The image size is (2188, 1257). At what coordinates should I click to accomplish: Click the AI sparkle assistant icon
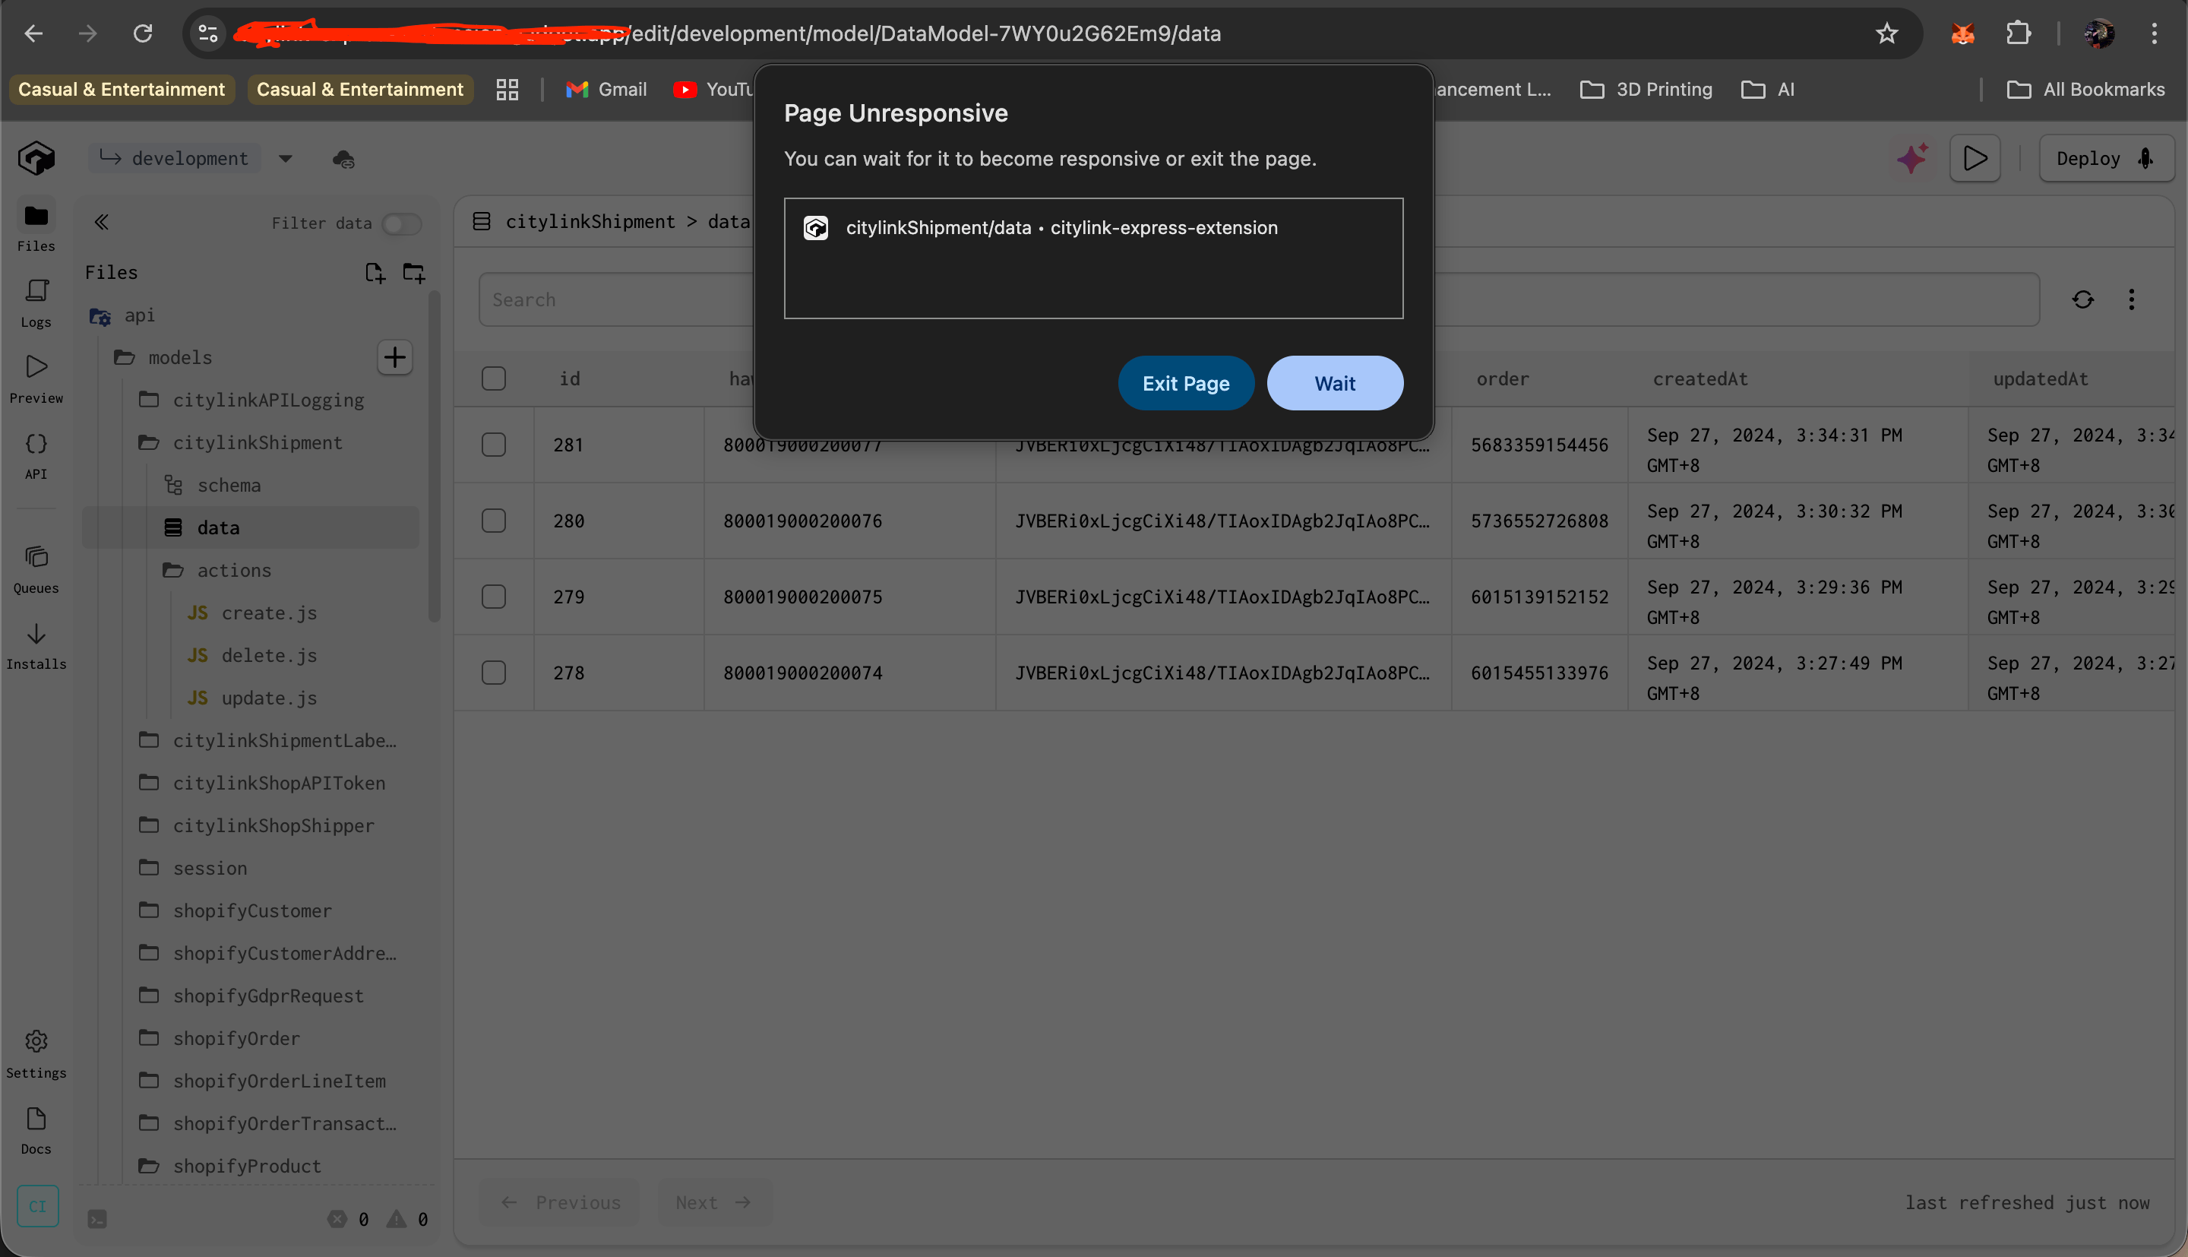[1912, 159]
